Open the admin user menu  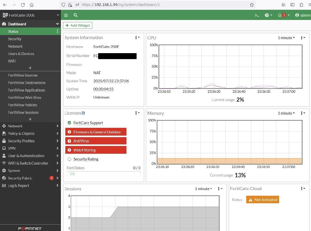click(302, 15)
